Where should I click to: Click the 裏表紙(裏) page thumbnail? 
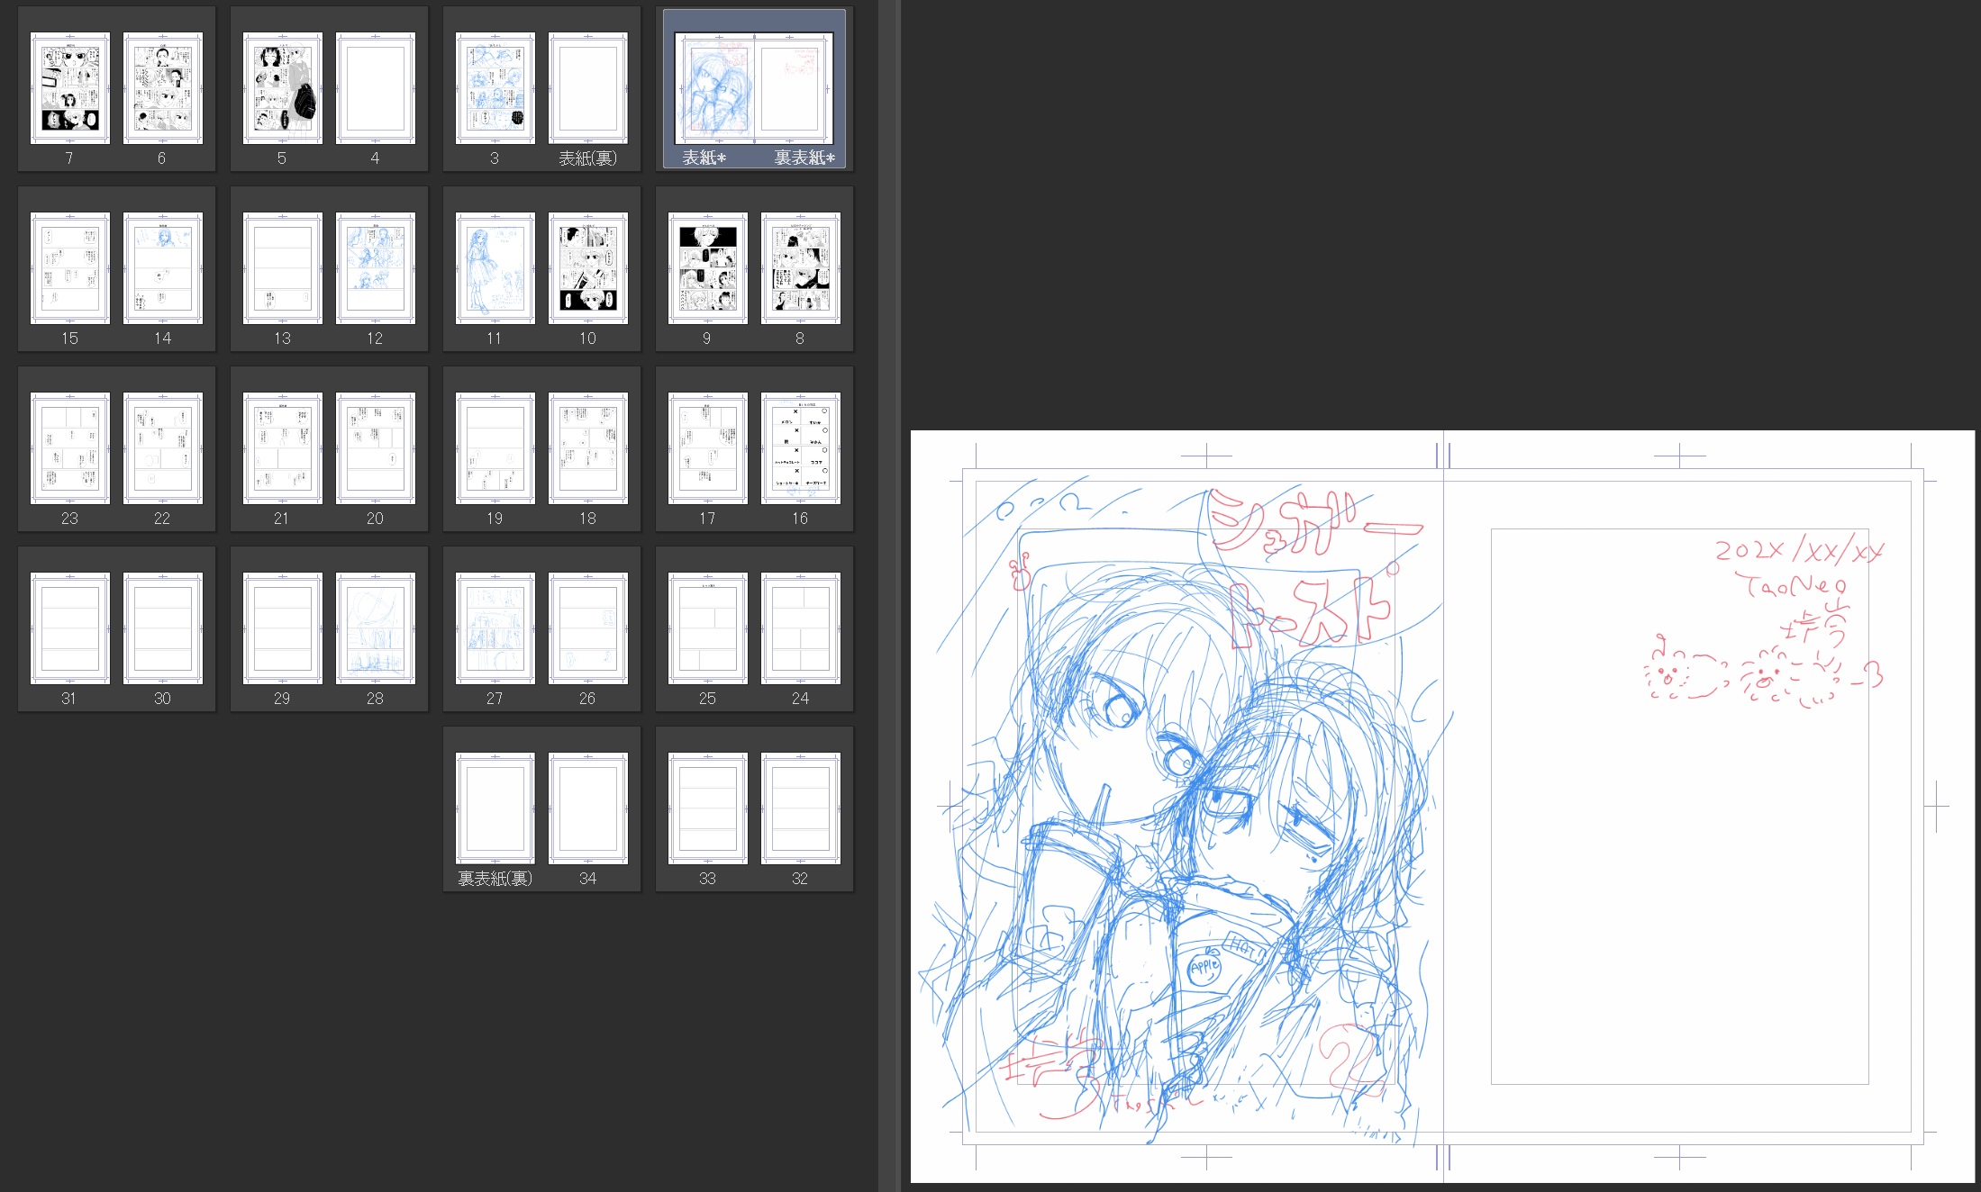[495, 808]
